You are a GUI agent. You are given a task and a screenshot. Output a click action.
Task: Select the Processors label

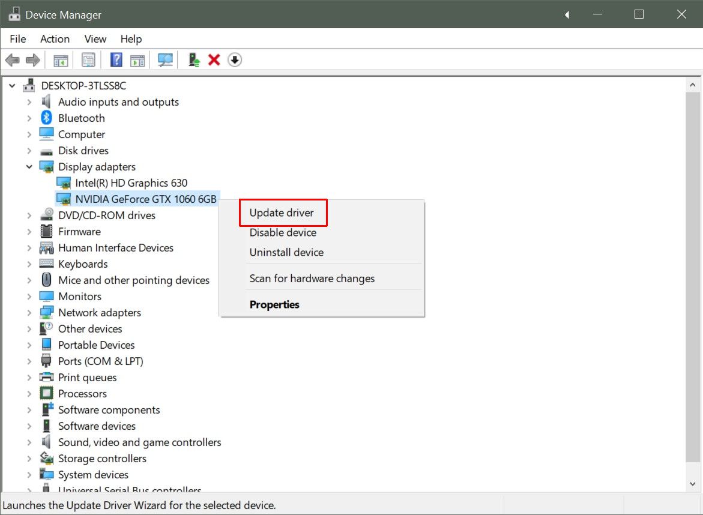point(82,394)
